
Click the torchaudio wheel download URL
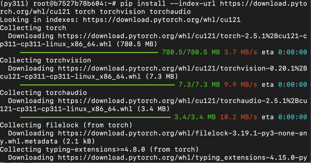[182, 101]
